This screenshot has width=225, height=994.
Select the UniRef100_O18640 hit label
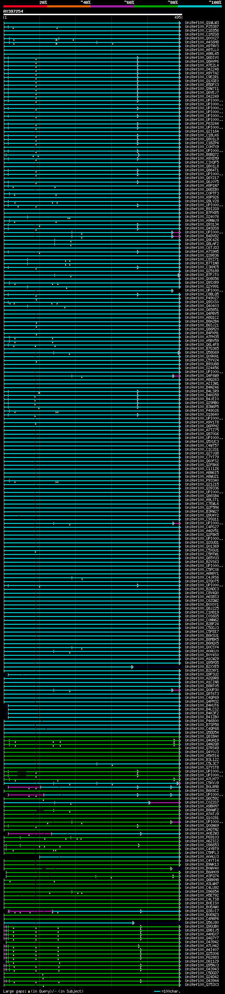click(x=202, y=414)
